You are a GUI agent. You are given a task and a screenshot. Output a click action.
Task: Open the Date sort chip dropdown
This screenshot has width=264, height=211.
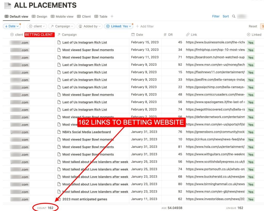[x=12, y=26]
